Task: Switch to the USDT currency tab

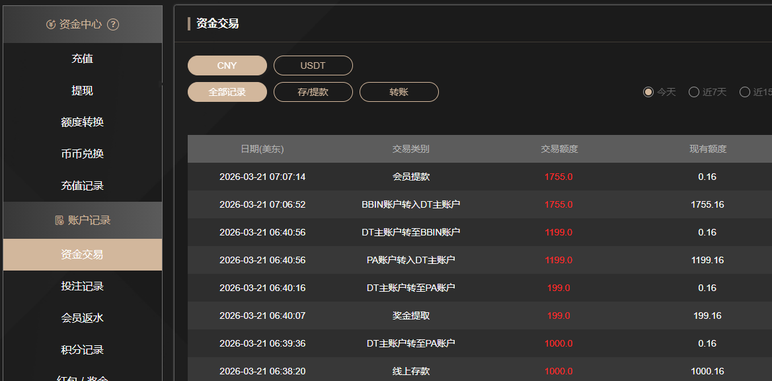Action: click(313, 65)
